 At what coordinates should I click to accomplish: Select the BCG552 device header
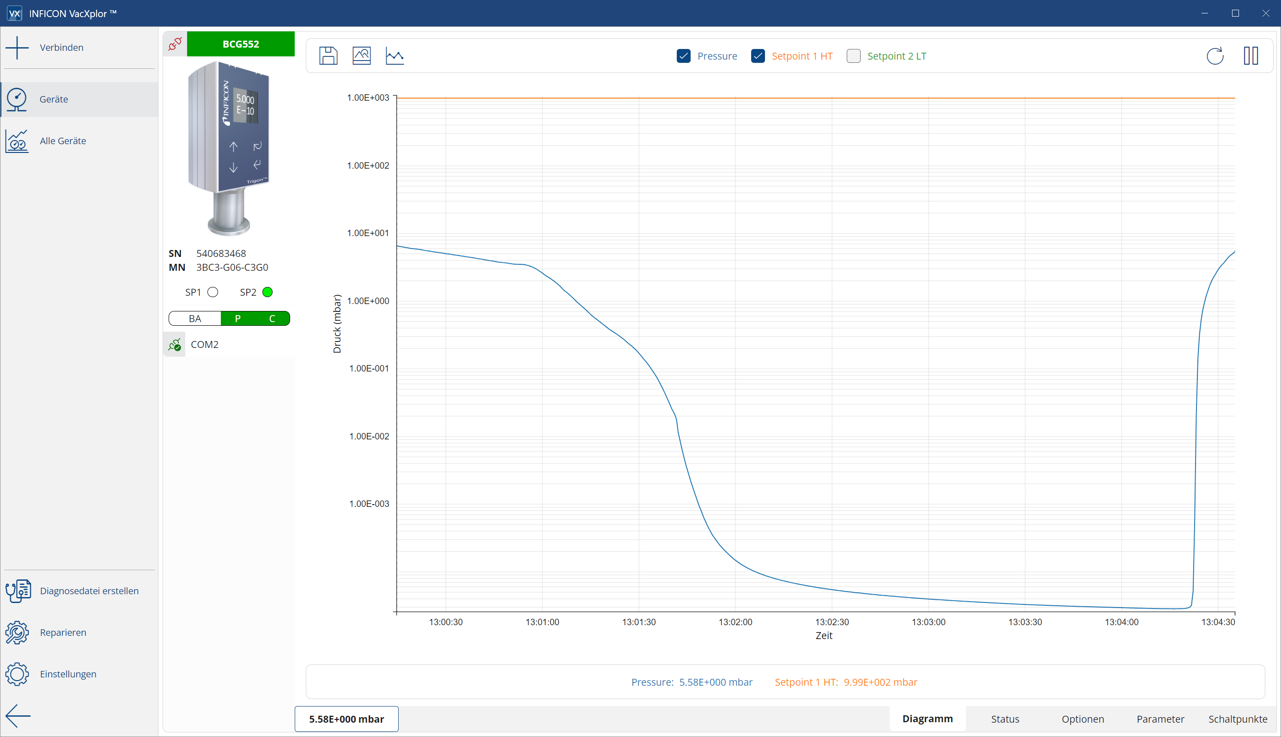click(x=241, y=44)
